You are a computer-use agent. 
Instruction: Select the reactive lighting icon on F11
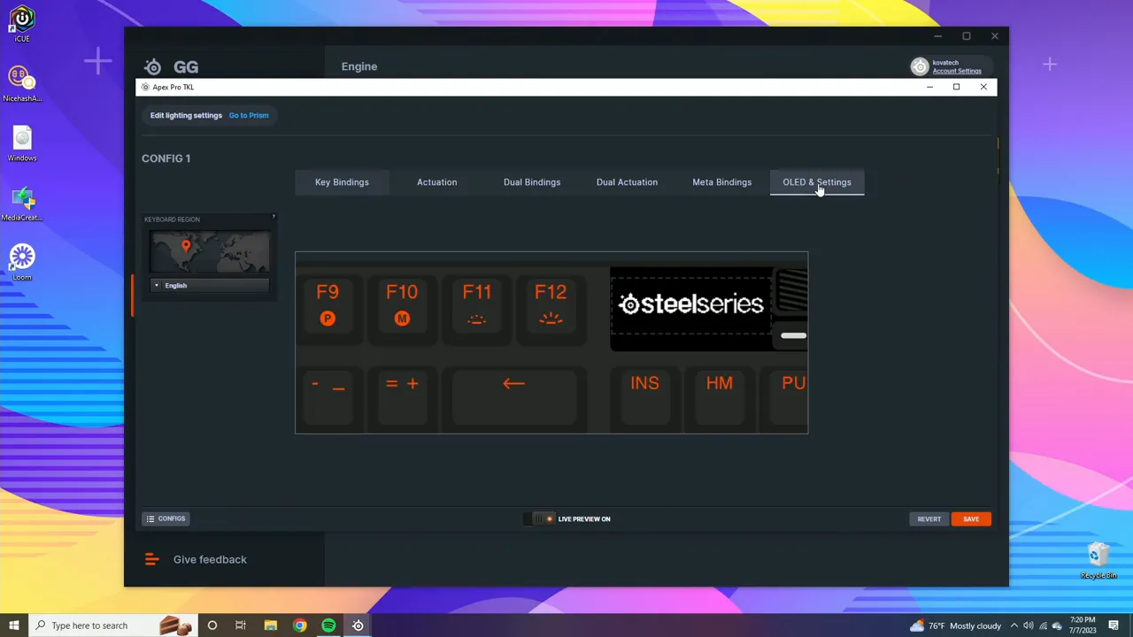click(x=476, y=318)
